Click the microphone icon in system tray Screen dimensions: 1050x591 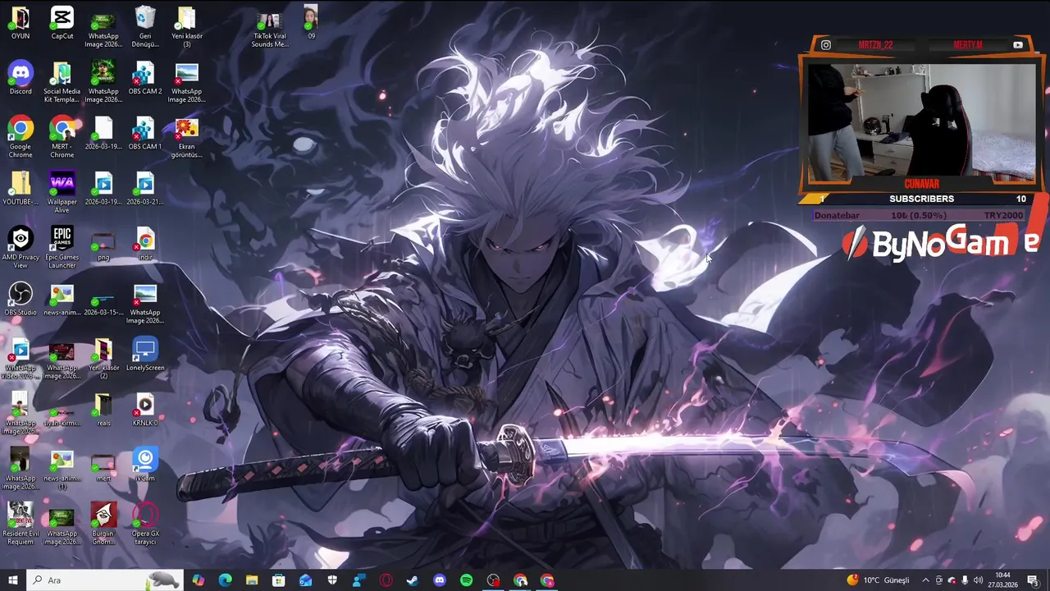[965, 580]
